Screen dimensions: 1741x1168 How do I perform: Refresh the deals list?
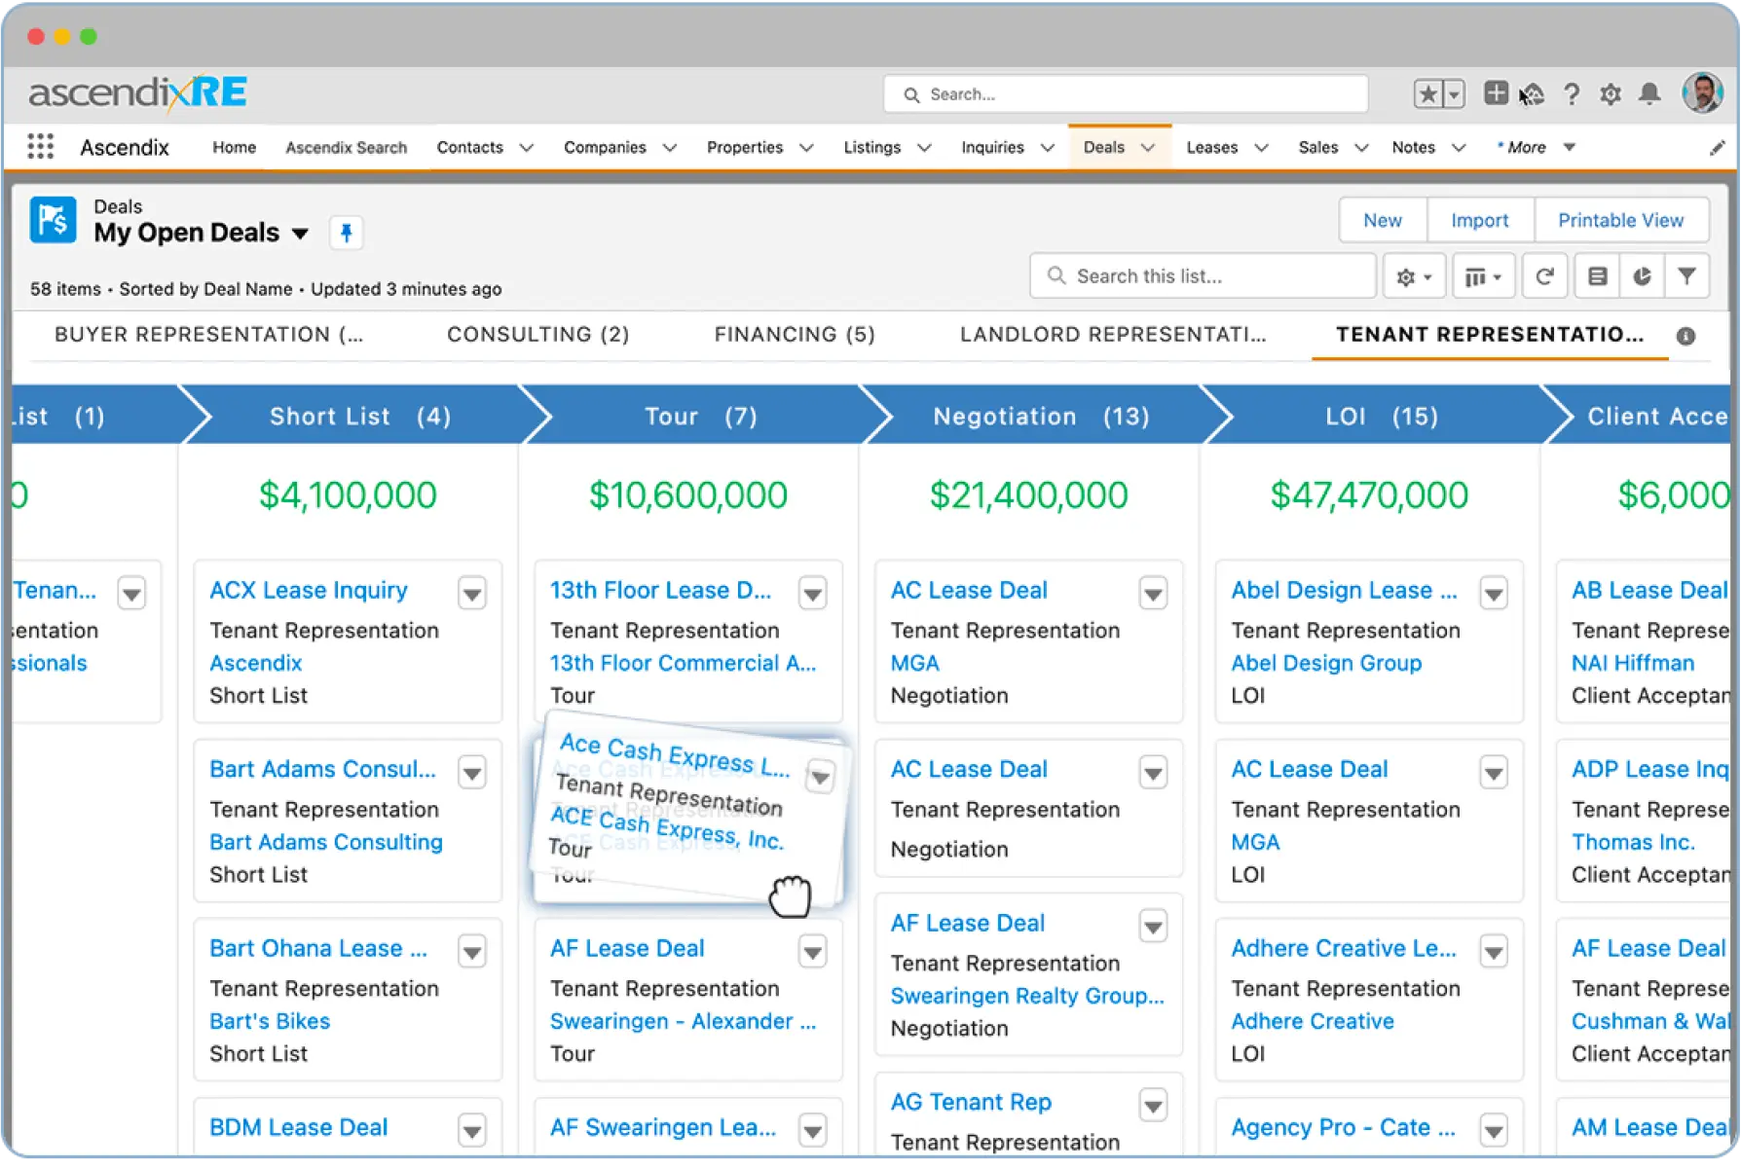pyautogui.click(x=1544, y=277)
